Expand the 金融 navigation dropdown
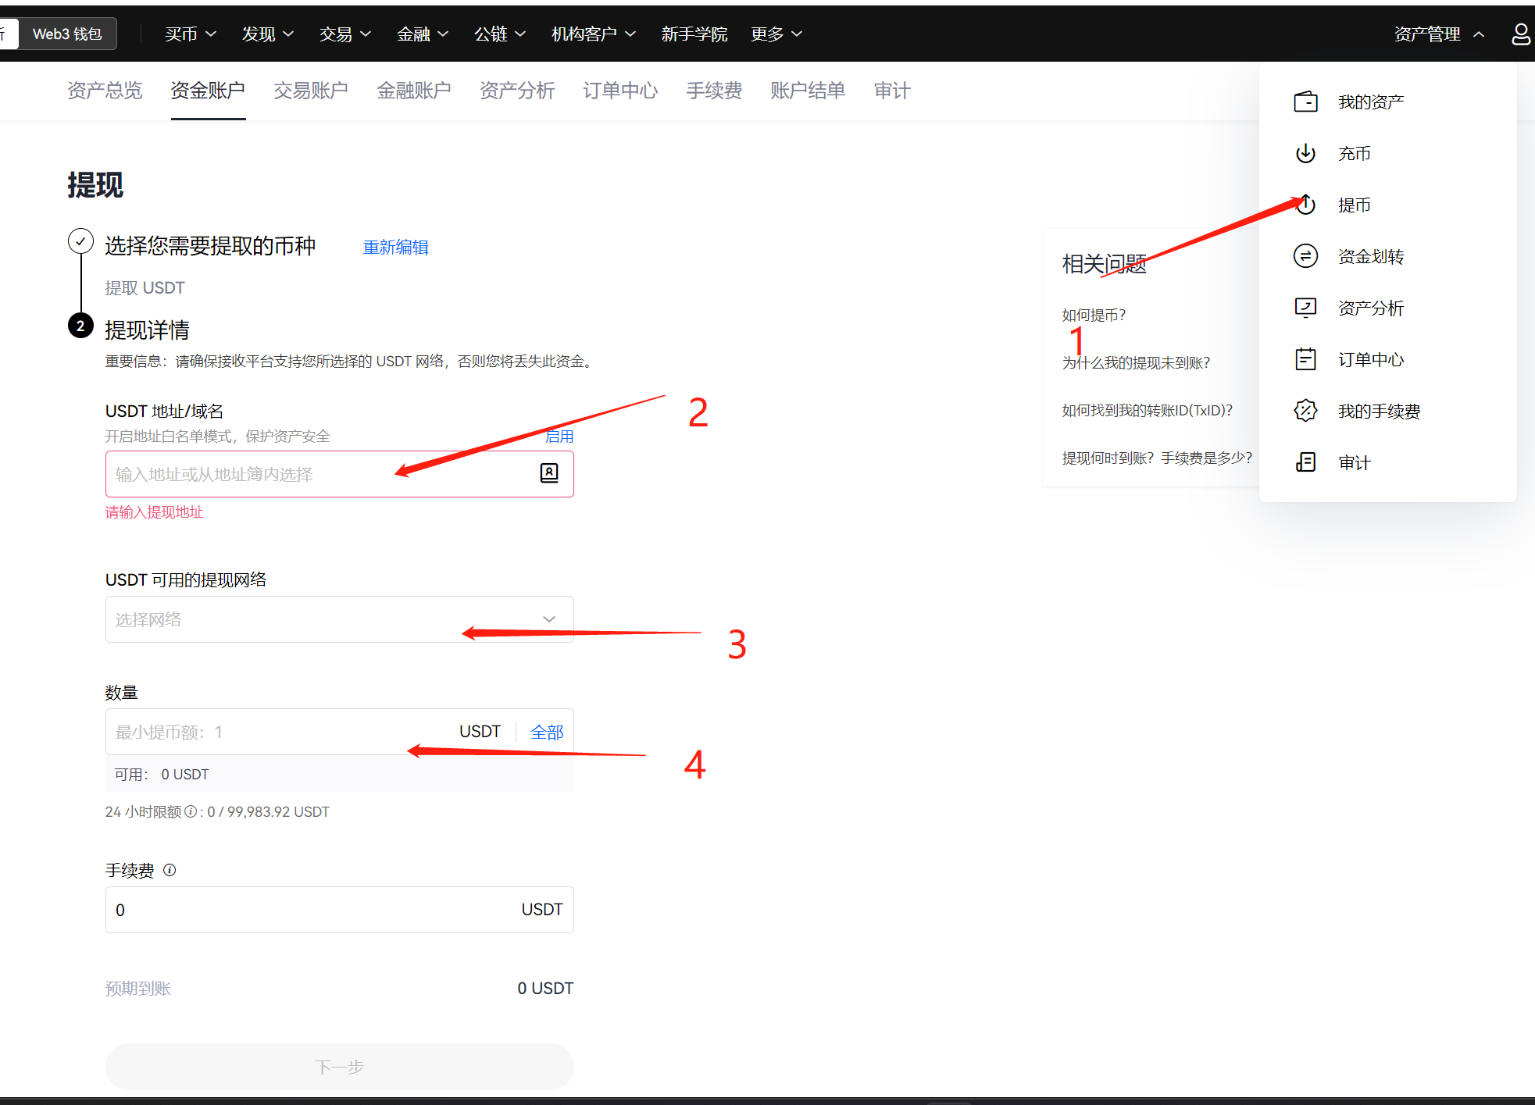 [422, 34]
